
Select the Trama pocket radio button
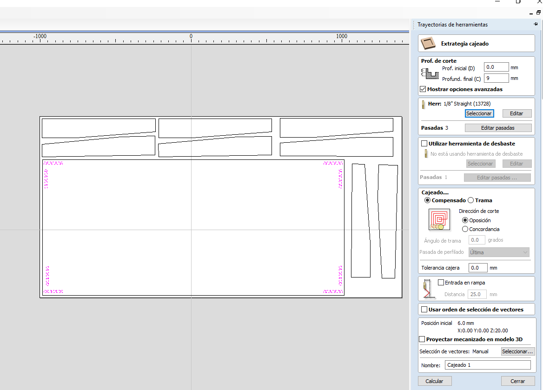click(471, 200)
